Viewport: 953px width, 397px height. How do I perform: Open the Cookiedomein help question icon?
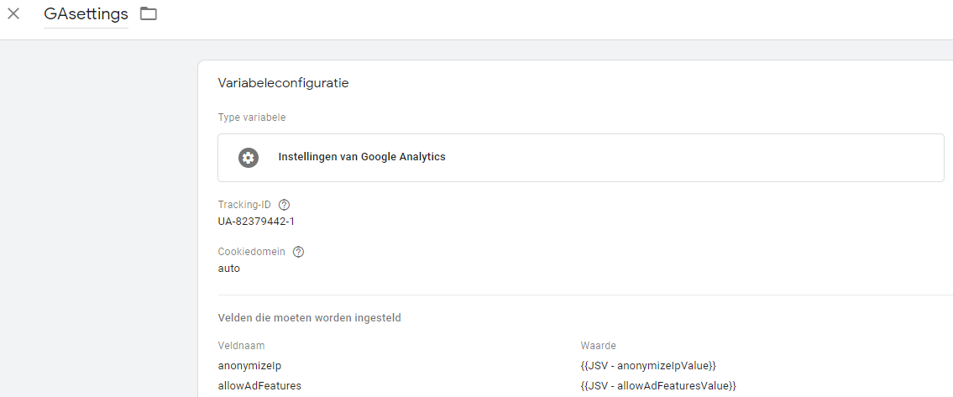click(x=298, y=252)
